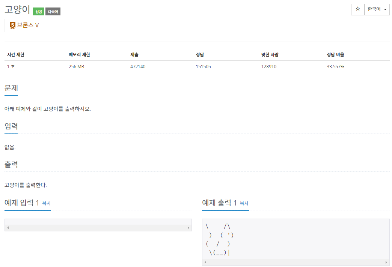The height and width of the screenshot is (267, 392).
Task: Click the 제출 column header
Action: [x=134, y=54]
